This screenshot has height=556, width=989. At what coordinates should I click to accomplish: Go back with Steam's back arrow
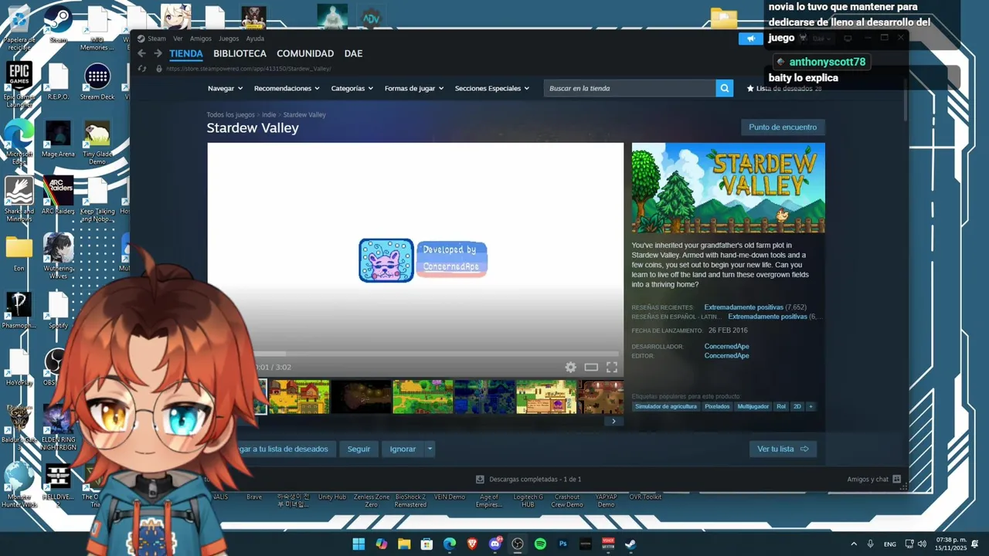pyautogui.click(x=141, y=53)
